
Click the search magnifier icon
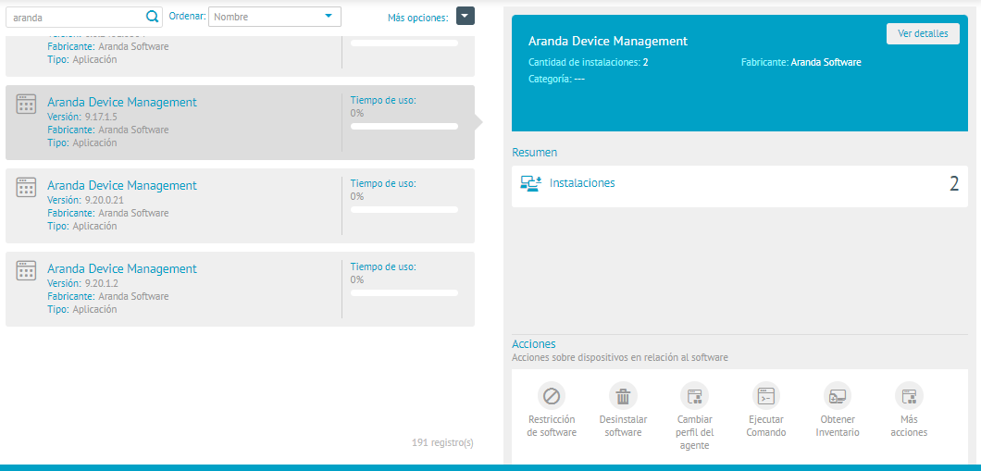152,17
